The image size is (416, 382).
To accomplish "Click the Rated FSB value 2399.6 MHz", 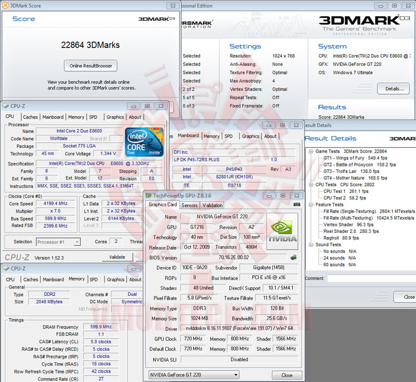I will coord(55,226).
